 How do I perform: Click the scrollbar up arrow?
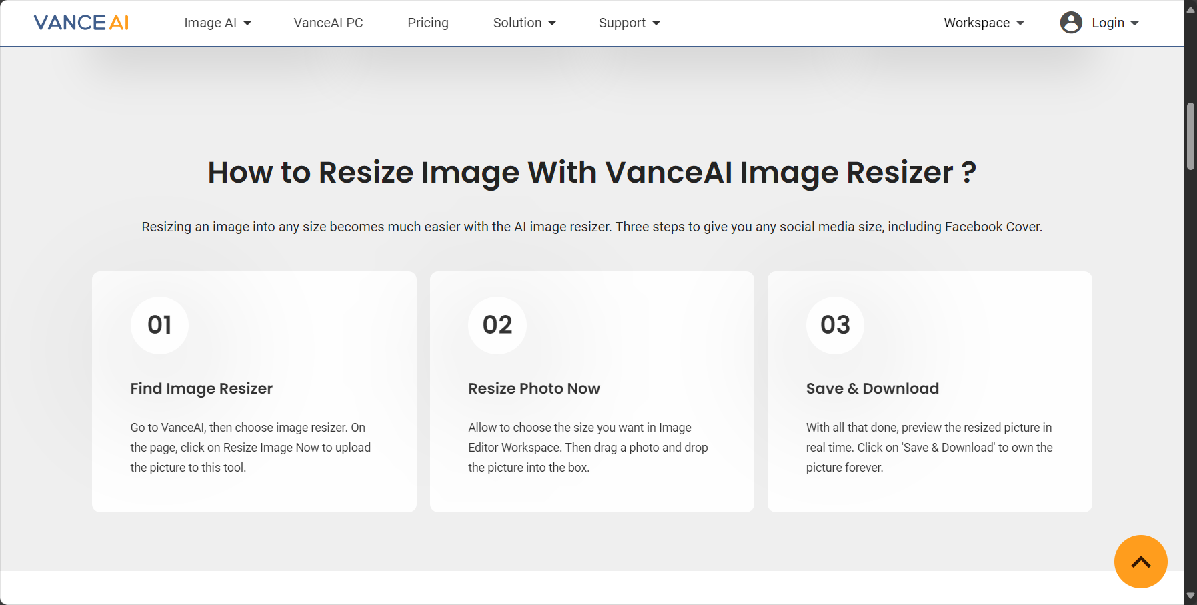(x=1190, y=9)
